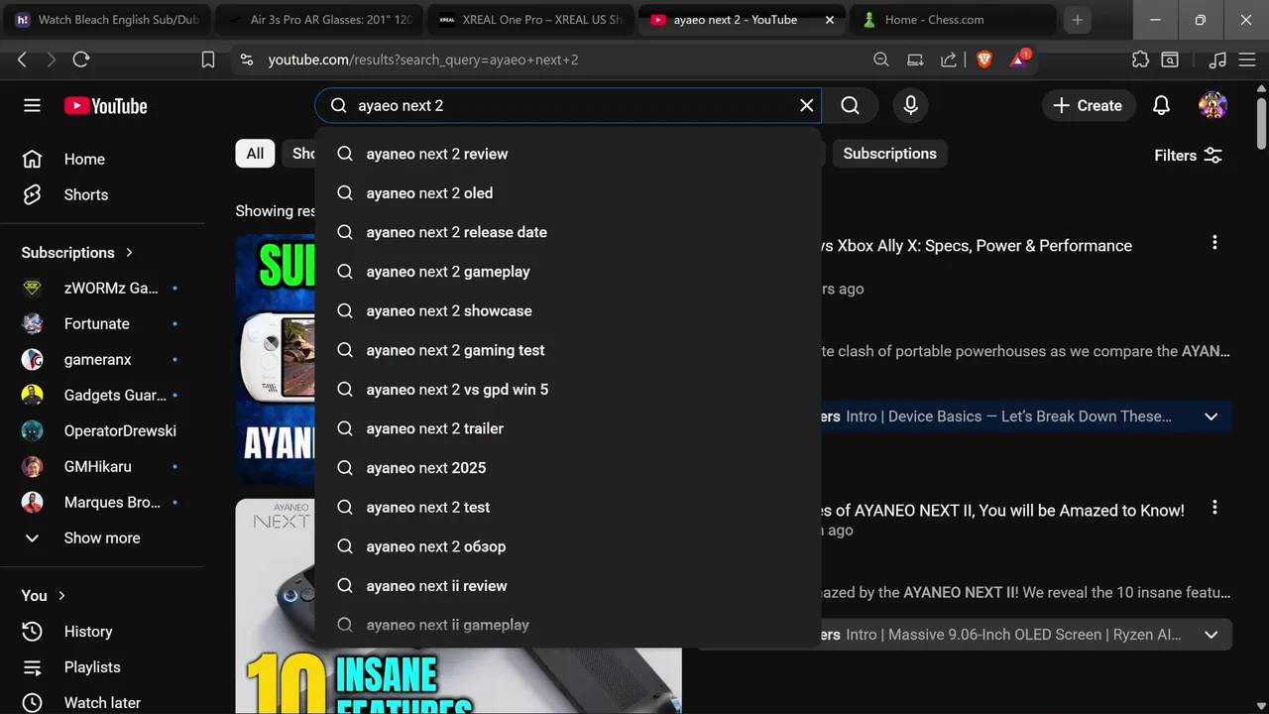Choose suggestion "ayaneo next 2 test"
The image size is (1269, 714).
point(568,507)
